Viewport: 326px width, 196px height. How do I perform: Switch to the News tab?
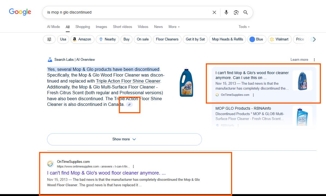point(158,27)
